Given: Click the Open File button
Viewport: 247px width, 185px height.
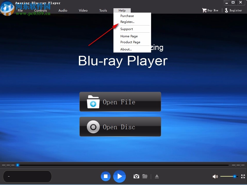Looking at the screenshot, I should 120,102.
